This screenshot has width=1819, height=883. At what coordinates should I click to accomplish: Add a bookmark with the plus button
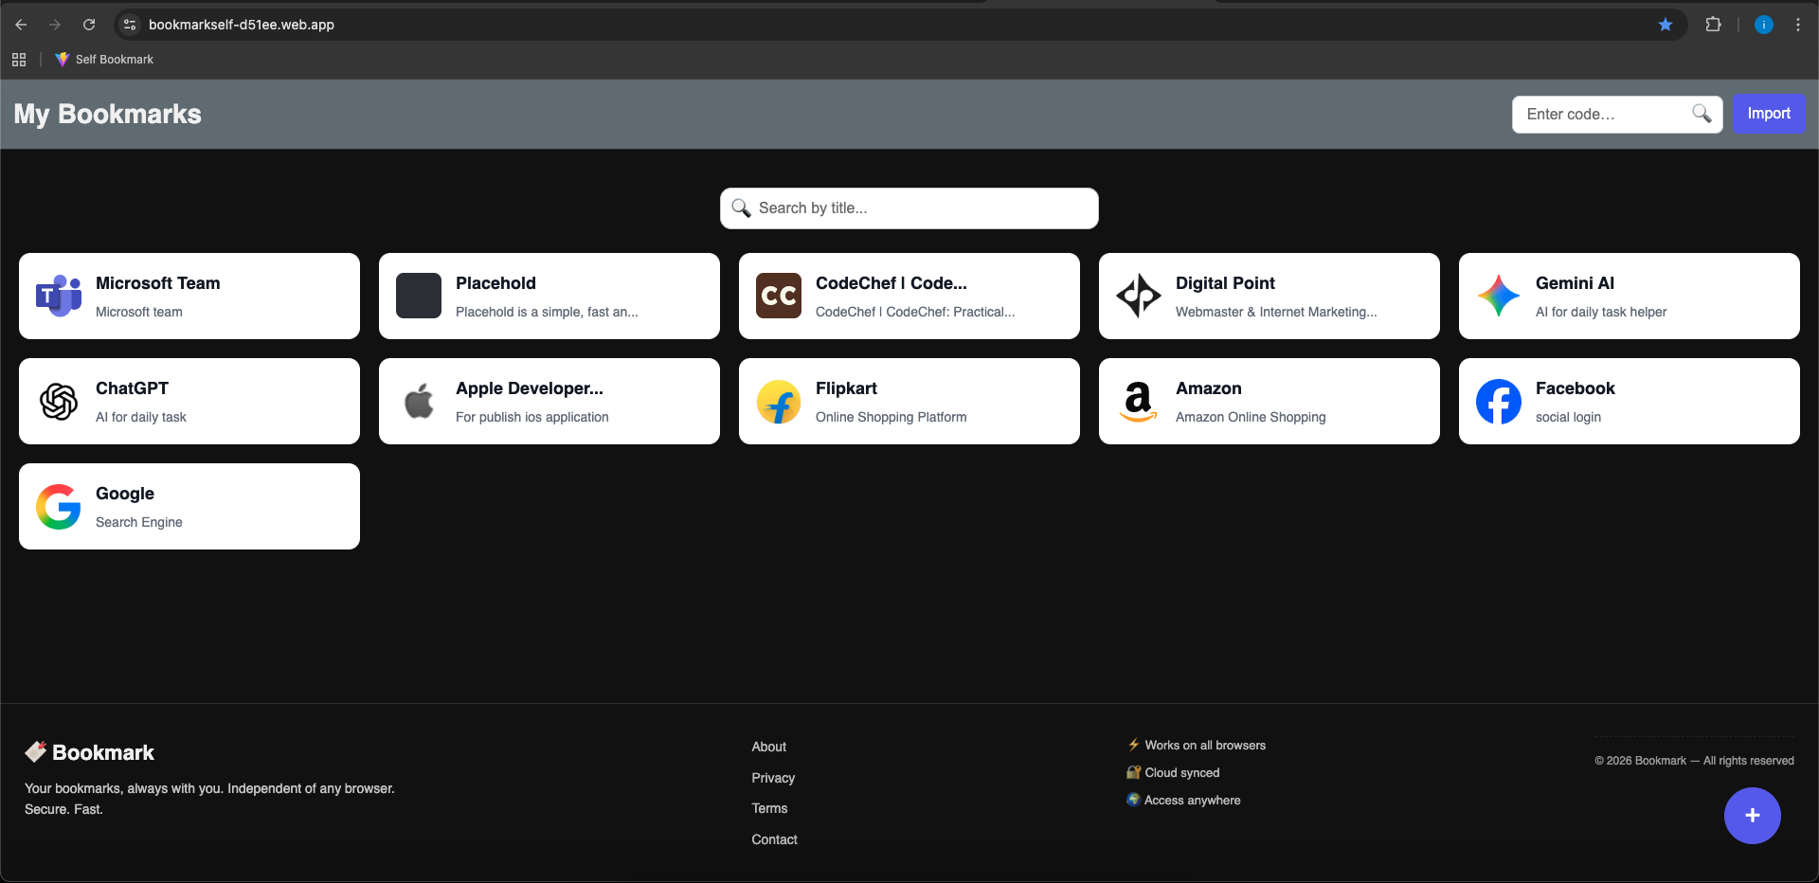[1753, 816]
